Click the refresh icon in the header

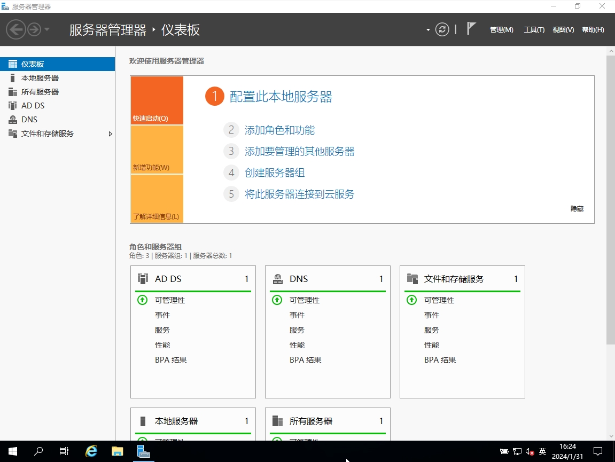pos(442,29)
